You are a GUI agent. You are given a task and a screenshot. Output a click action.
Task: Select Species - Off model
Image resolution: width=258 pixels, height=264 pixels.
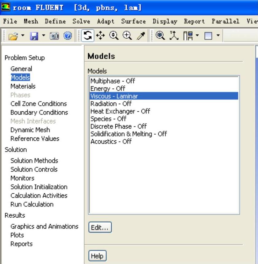pyautogui.click(x=164, y=119)
